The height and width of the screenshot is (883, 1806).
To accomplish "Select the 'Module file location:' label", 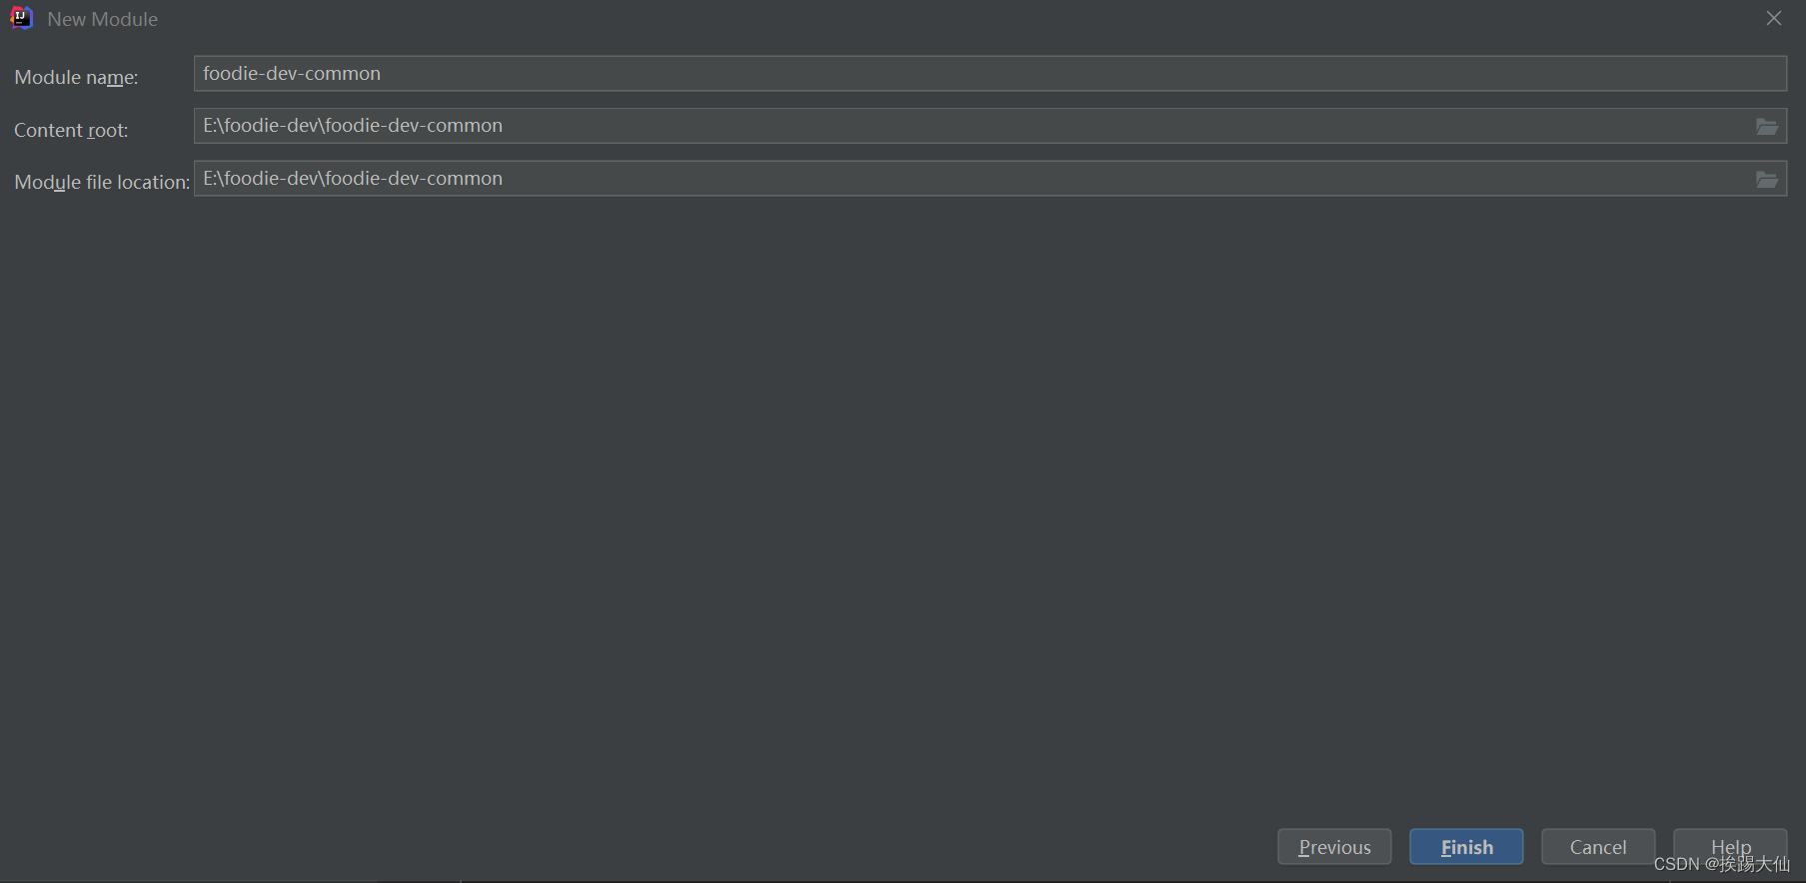I will pos(102,182).
